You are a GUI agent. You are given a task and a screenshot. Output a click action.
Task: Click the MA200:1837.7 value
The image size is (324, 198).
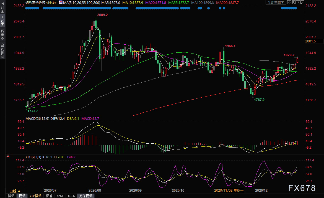coord(227,3)
